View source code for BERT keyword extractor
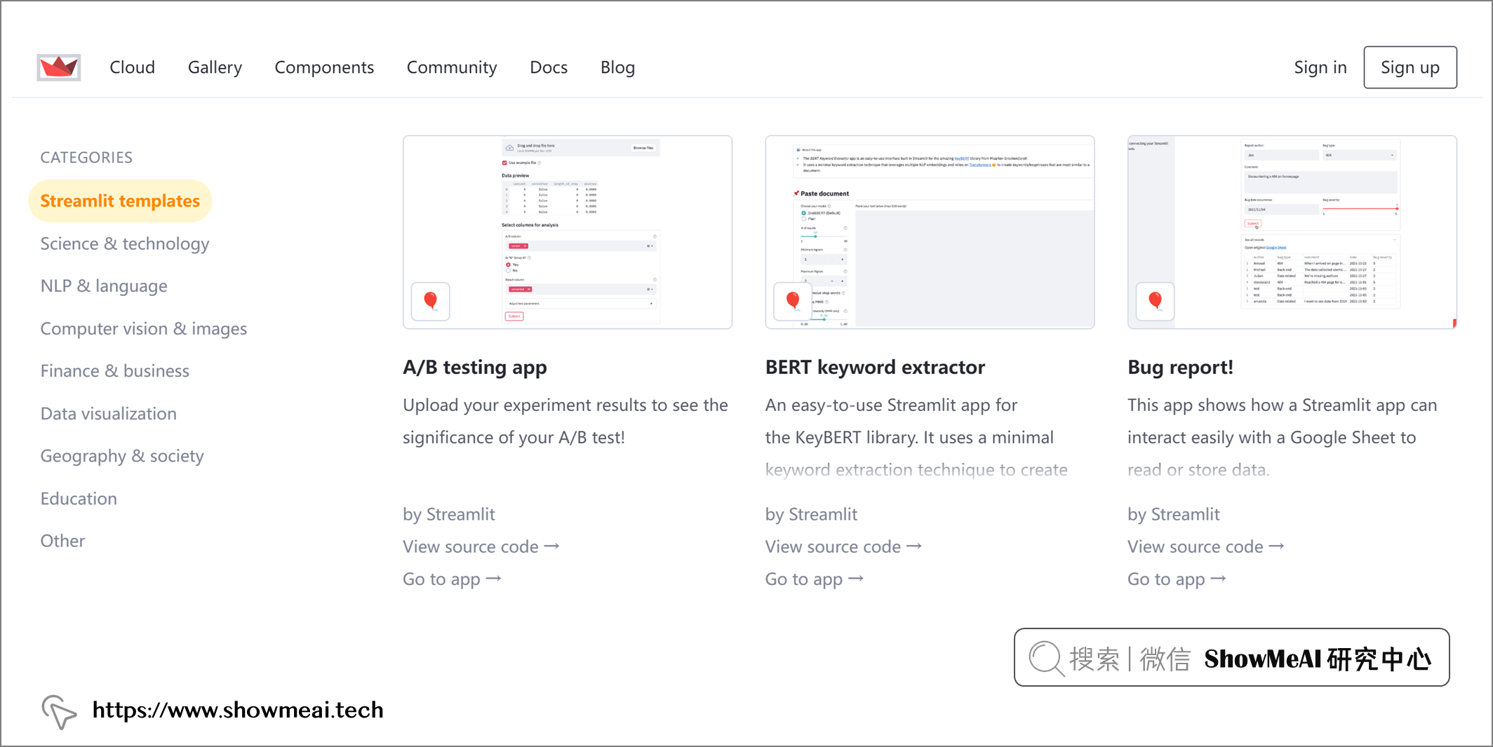 843,546
